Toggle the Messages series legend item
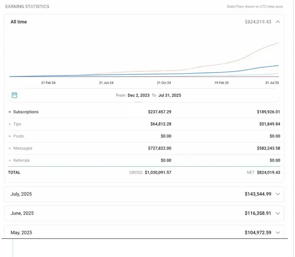The width and height of the screenshot is (295, 257). click(x=22, y=148)
